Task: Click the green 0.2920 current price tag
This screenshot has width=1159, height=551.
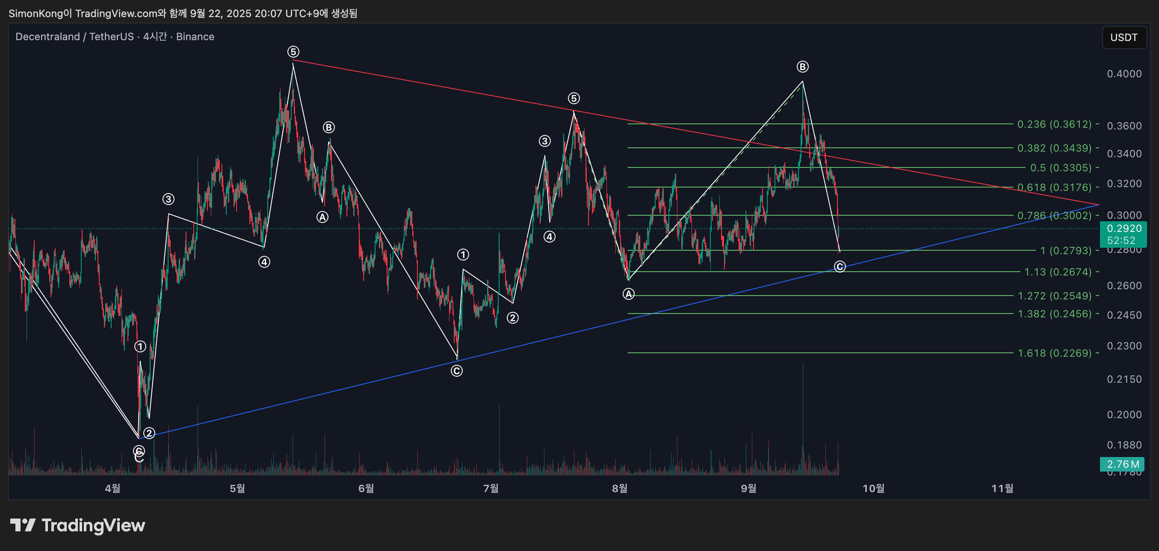Action: point(1124,229)
